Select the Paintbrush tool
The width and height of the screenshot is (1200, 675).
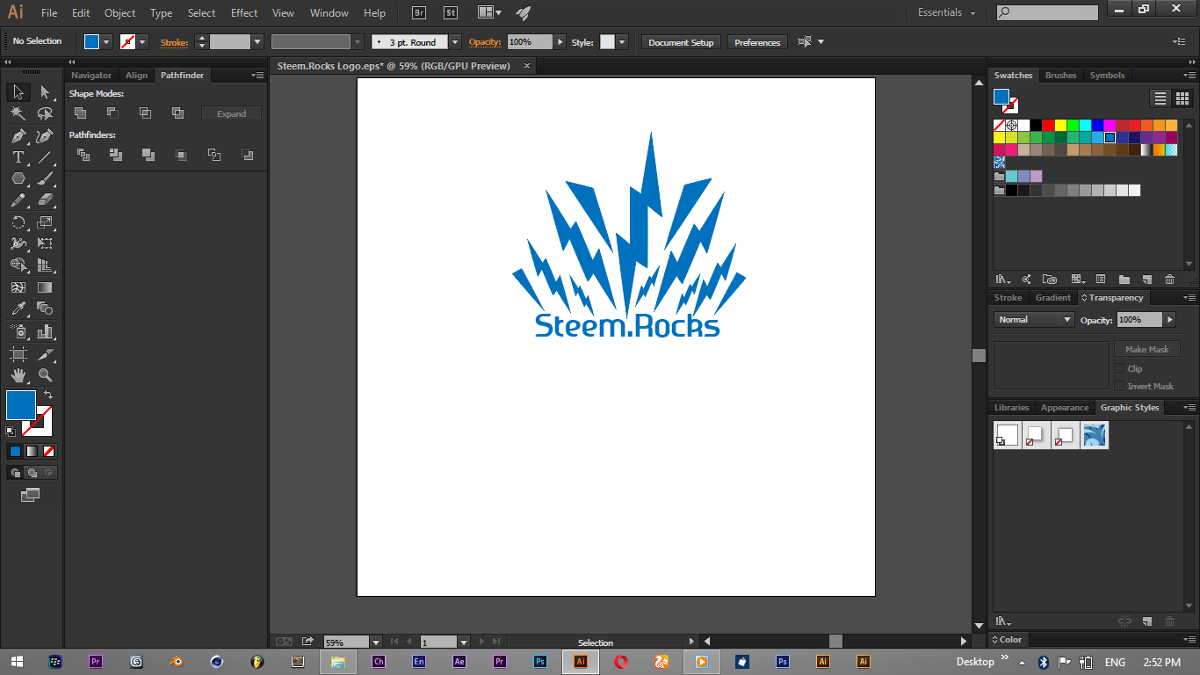(x=46, y=178)
